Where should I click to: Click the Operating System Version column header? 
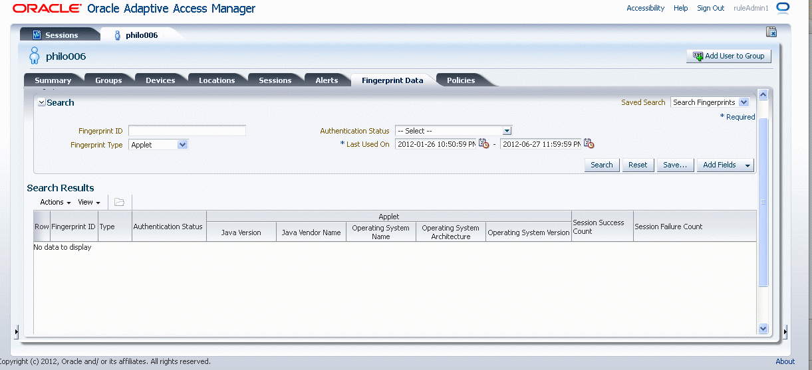pyautogui.click(x=529, y=232)
